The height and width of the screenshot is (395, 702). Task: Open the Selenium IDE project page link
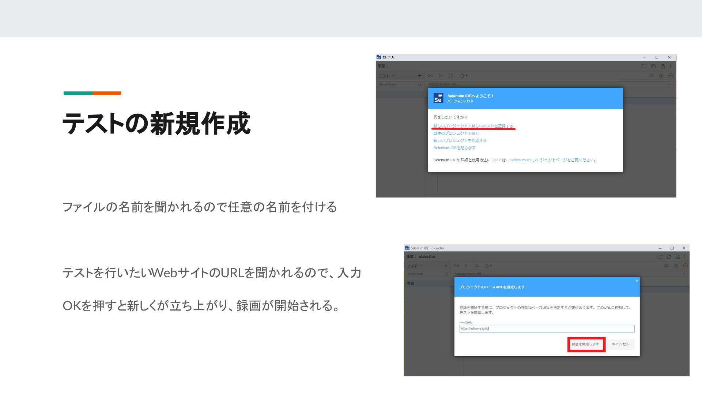click(552, 160)
